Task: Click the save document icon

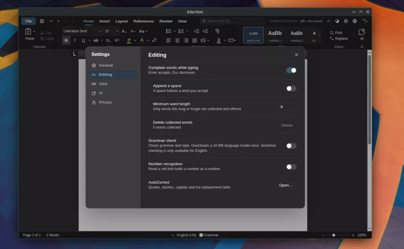Action: coord(42,21)
